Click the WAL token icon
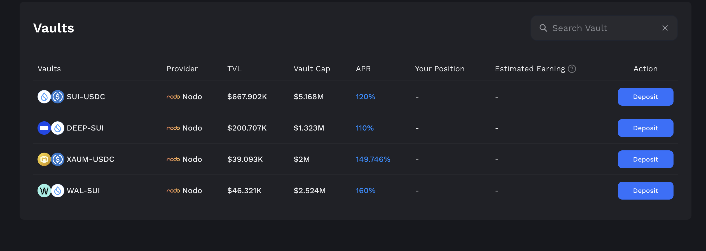 [x=44, y=191]
